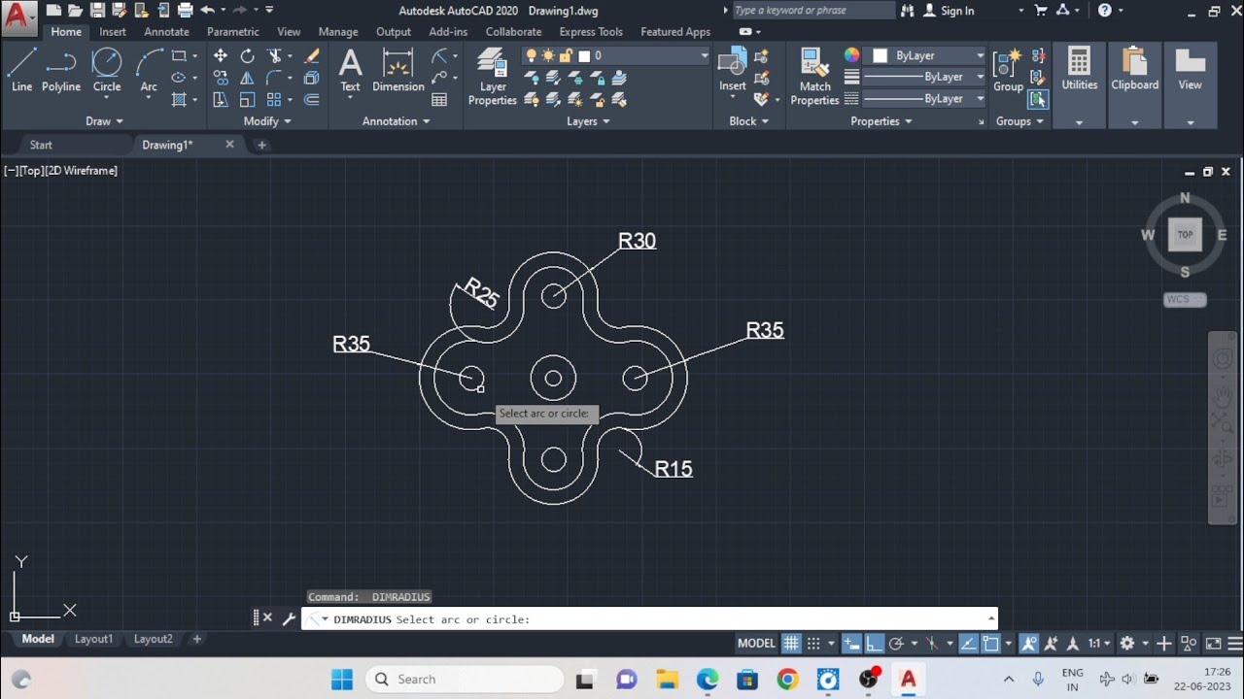The width and height of the screenshot is (1244, 699).
Task: Activate Match Properties
Action: tap(814, 78)
